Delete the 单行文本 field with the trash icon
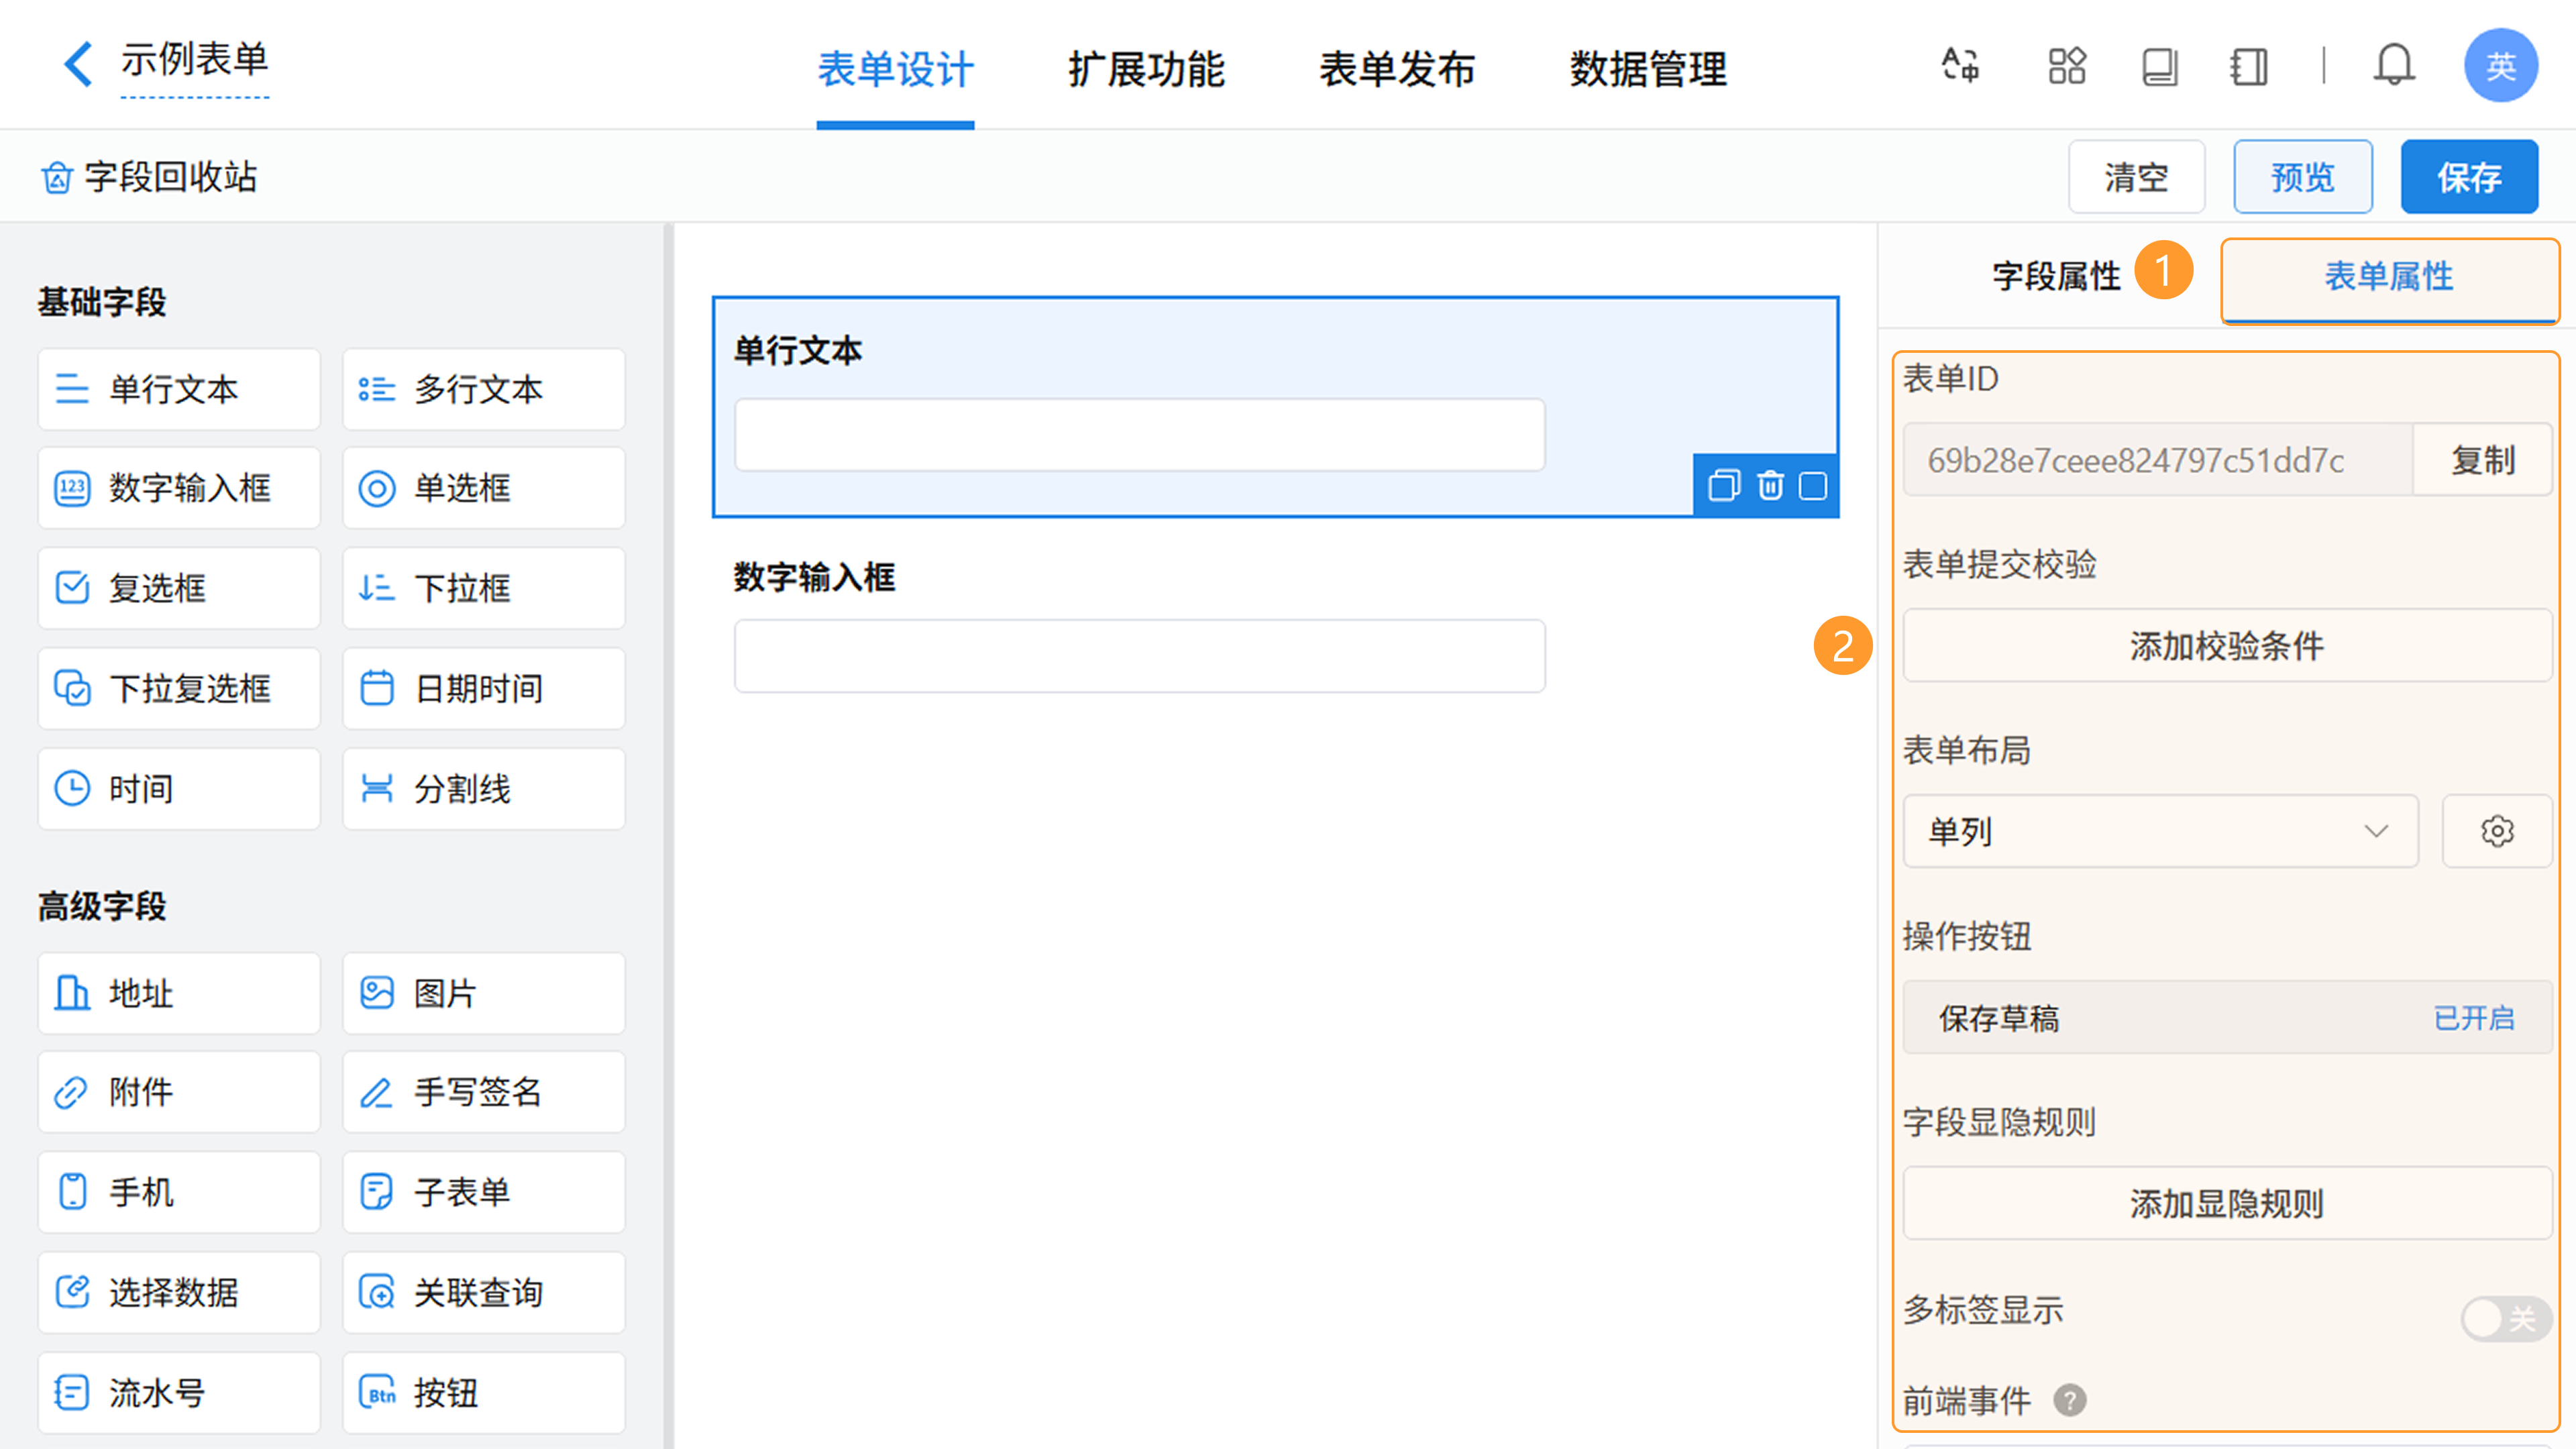 tap(1770, 486)
